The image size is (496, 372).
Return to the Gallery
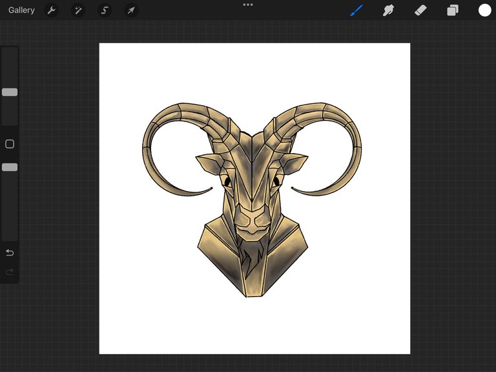point(21,10)
